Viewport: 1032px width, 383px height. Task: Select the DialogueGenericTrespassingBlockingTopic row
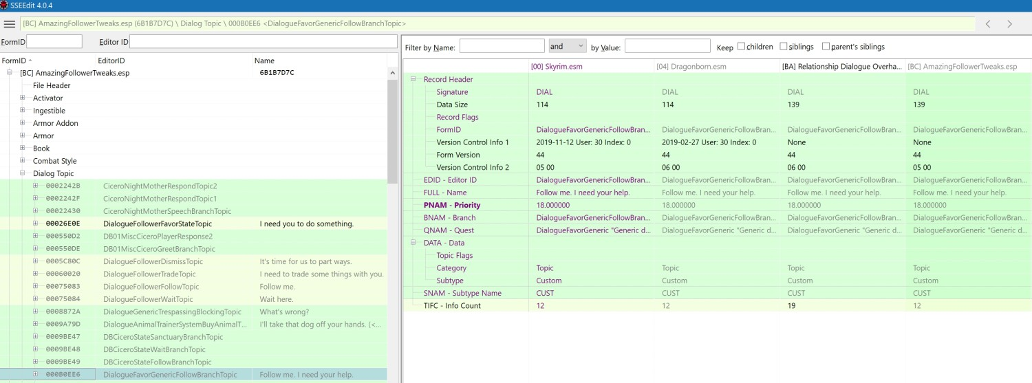[x=193, y=311]
